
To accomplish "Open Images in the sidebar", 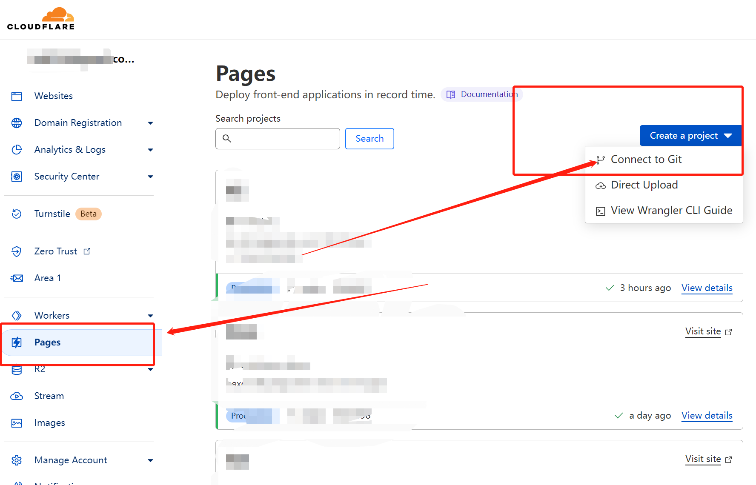I will 50,423.
